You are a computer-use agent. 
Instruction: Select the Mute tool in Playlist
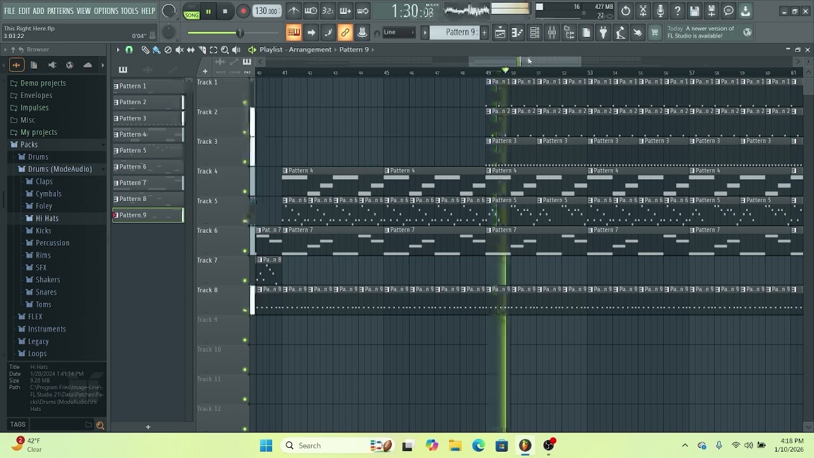pos(179,50)
